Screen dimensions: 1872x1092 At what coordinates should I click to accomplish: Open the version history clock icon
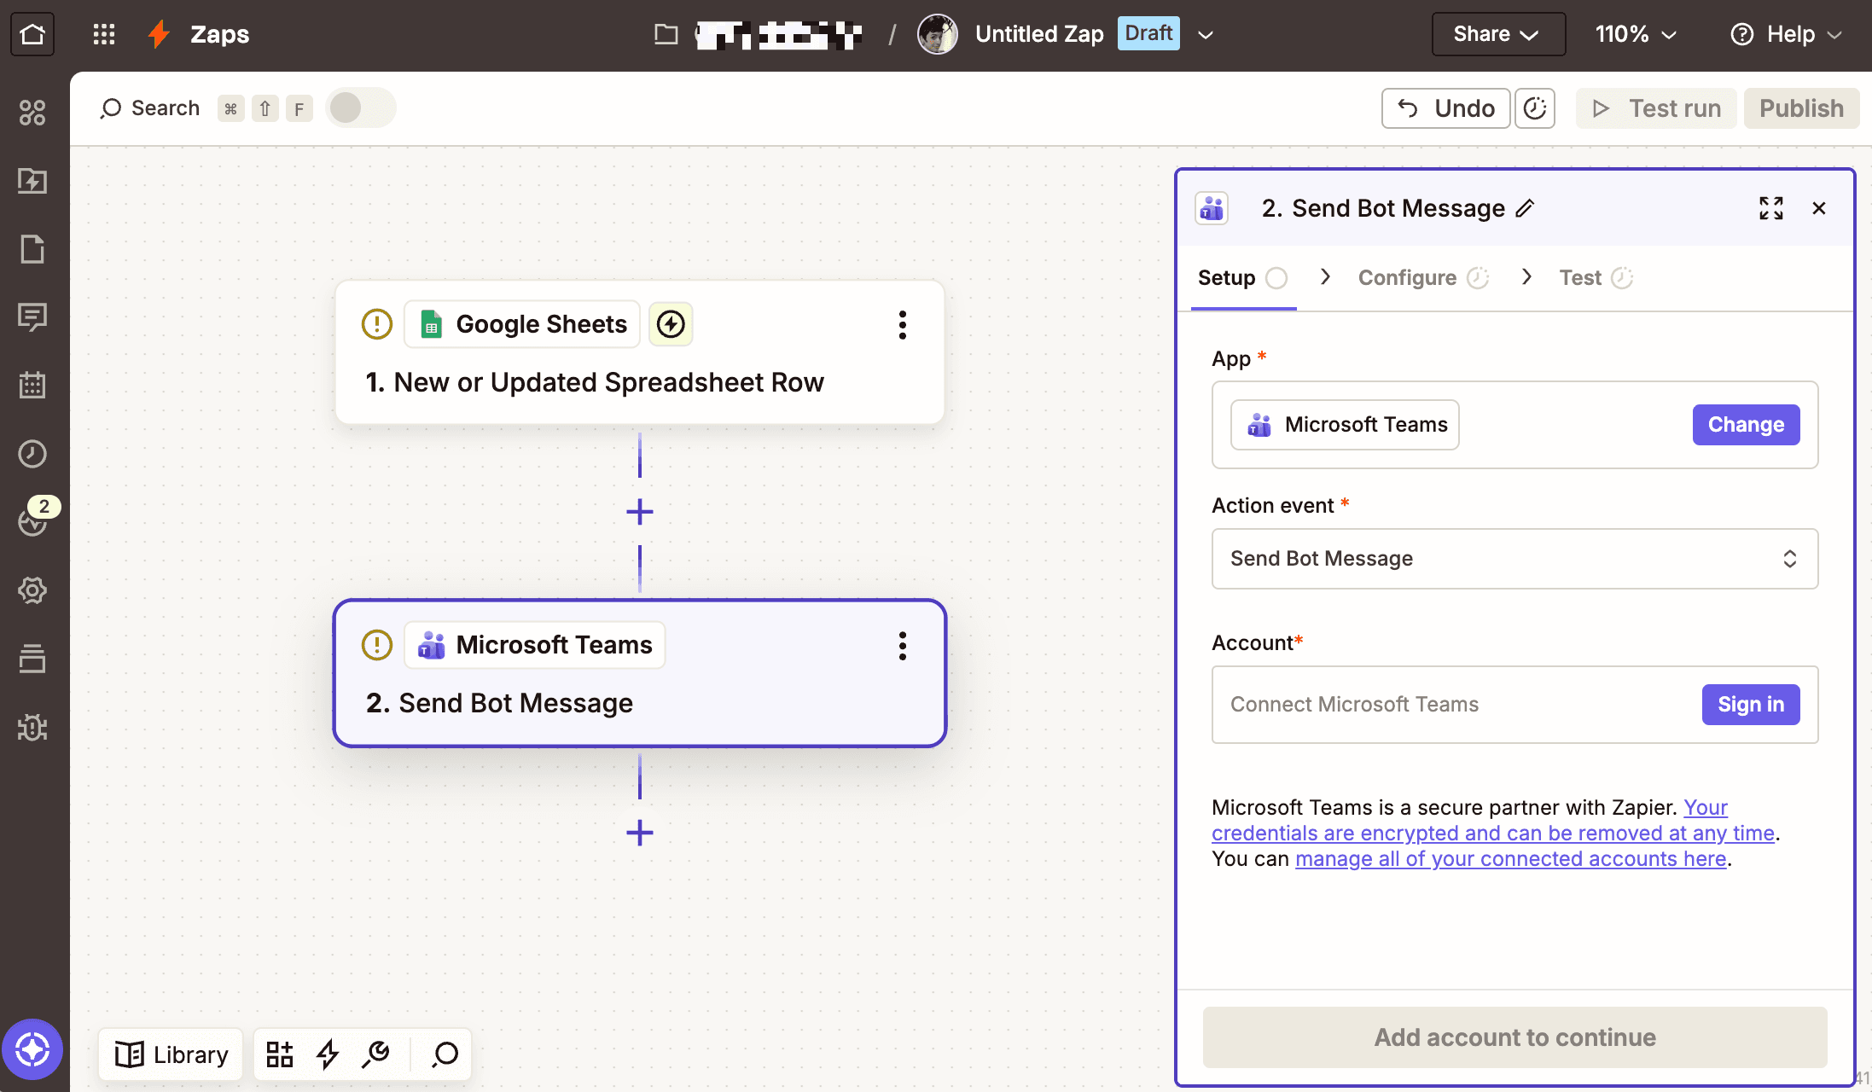pos(1535,108)
